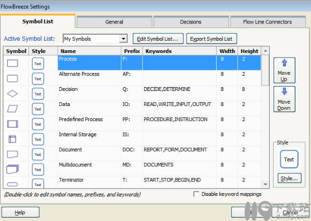Click the Text style icon in Terminator row
The height and width of the screenshot is (221, 311).
click(38, 184)
